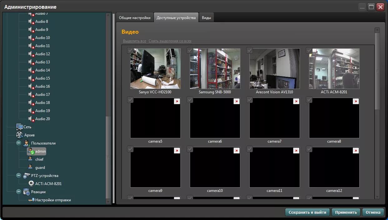Click the speaker icon beside Audio 10
This screenshot has width=388, height=220.
[31, 38]
